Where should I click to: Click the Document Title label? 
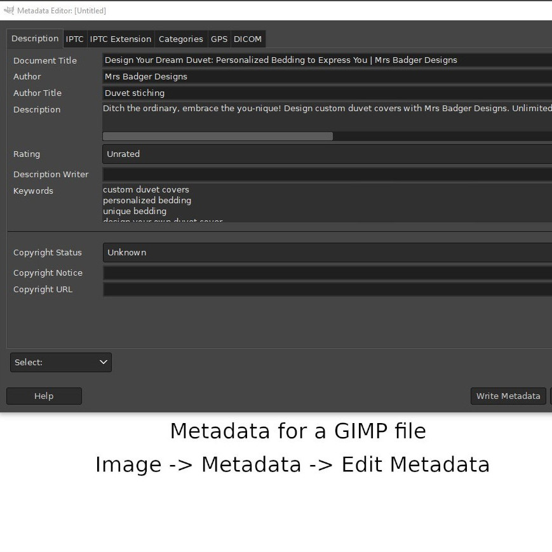click(x=45, y=60)
